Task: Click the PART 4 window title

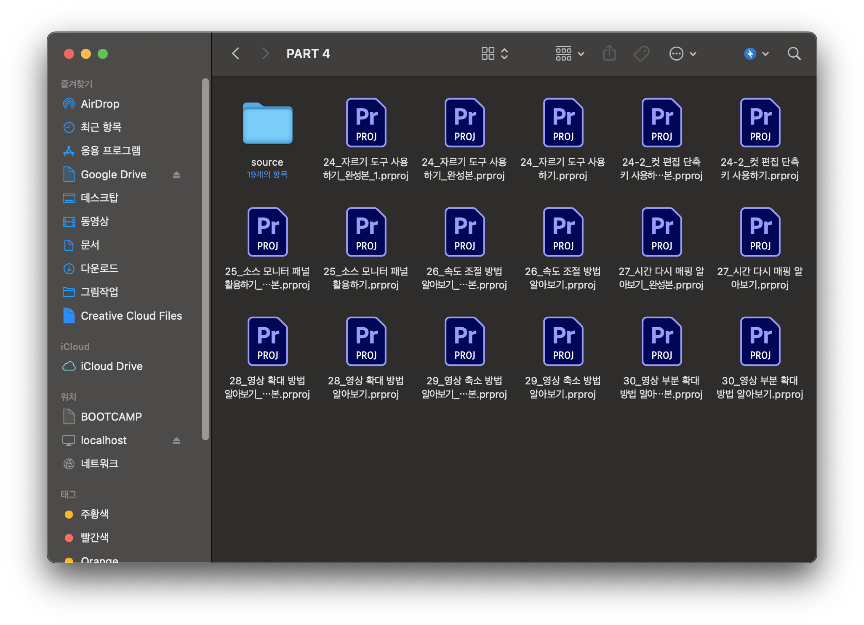Action: (x=308, y=54)
